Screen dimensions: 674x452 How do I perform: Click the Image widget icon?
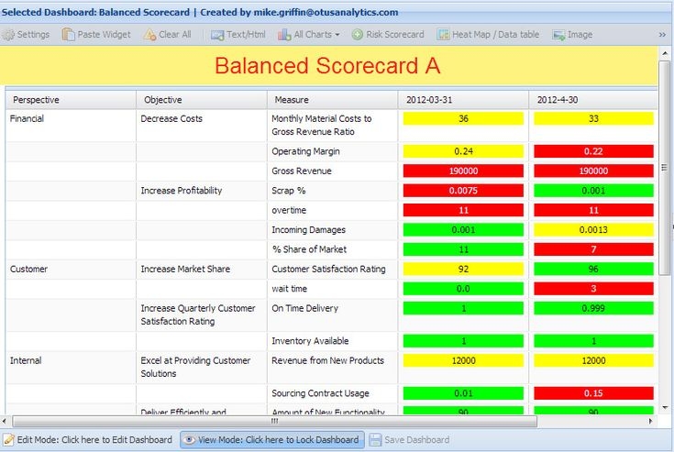point(558,35)
